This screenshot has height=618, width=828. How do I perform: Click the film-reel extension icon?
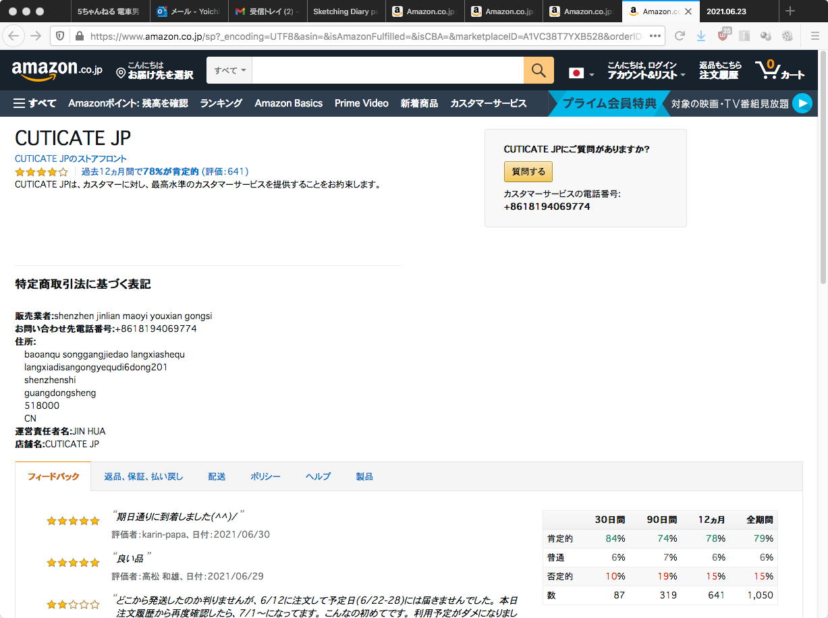coord(788,36)
